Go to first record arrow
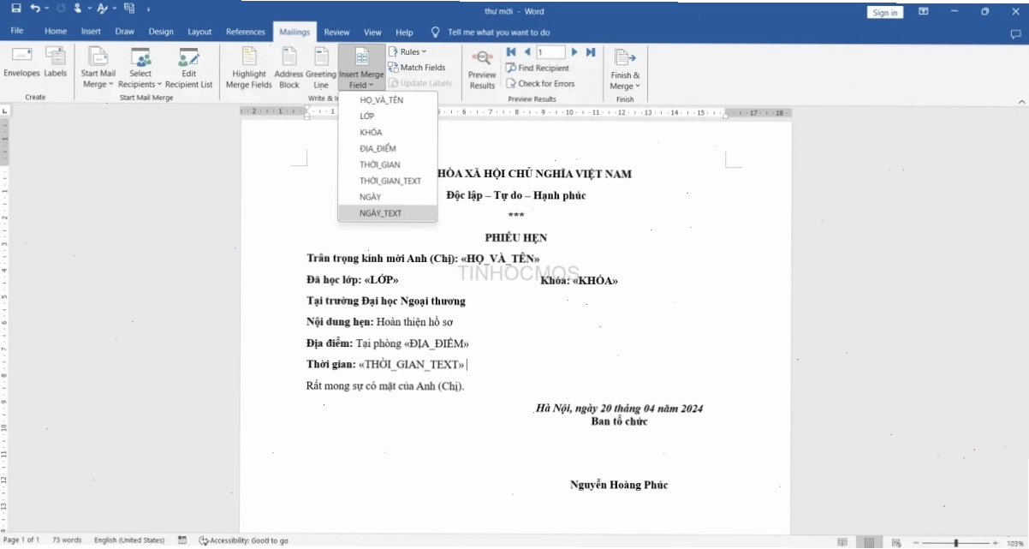Screen dimensions: 1029x549 pyautogui.click(x=511, y=52)
